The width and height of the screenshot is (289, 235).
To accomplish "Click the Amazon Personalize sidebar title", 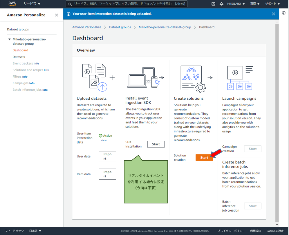I will pyautogui.click(x=26, y=15).
